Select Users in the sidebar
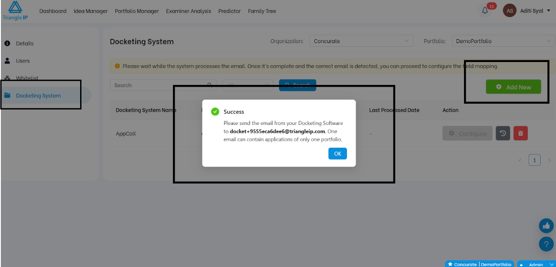The height and width of the screenshot is (267, 556). [23, 61]
